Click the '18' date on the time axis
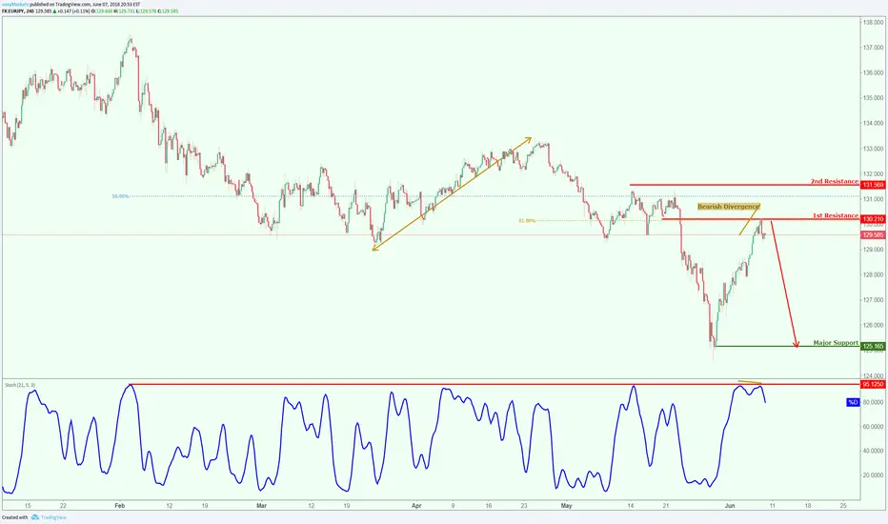This screenshot has height=524, width=888. point(808,505)
